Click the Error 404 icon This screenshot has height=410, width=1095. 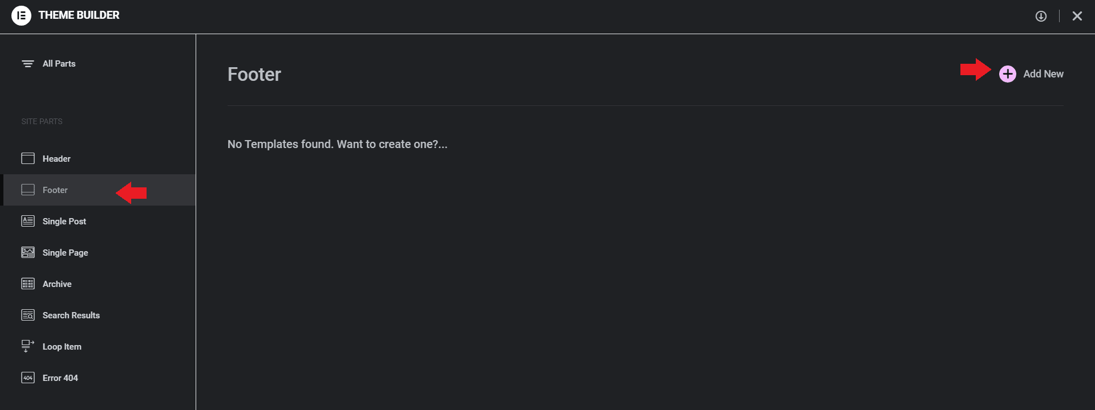(28, 378)
